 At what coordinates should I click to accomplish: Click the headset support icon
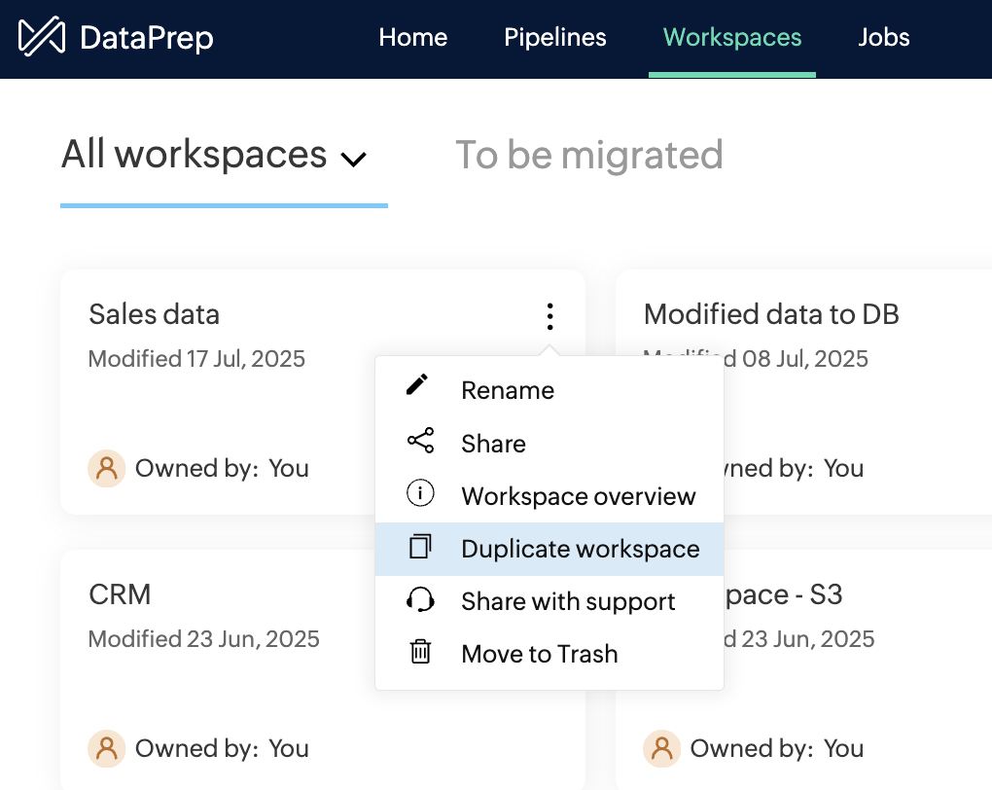[420, 600]
